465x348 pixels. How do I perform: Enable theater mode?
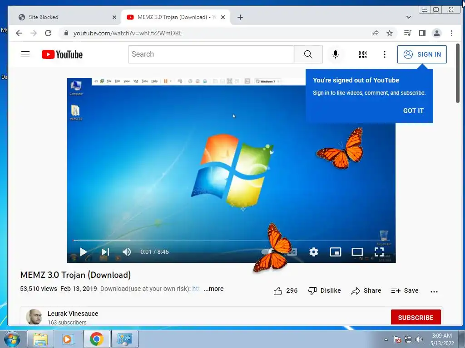click(357, 252)
